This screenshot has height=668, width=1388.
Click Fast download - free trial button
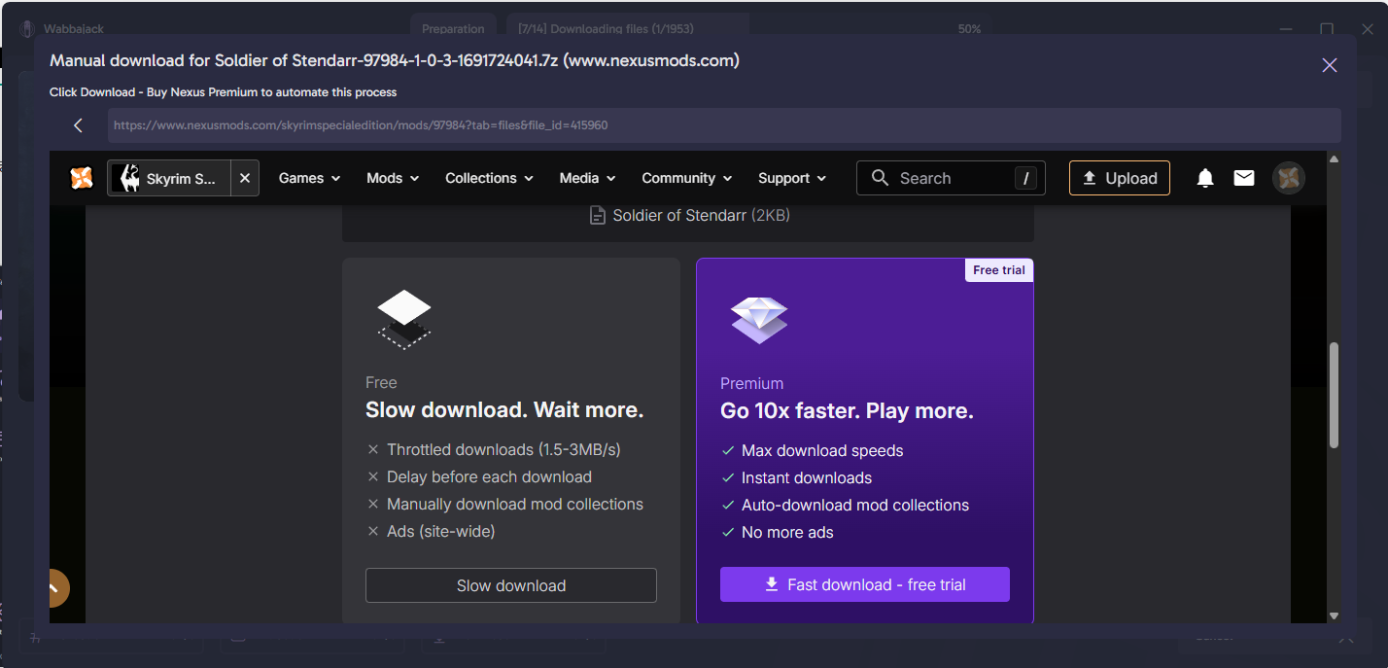point(865,584)
